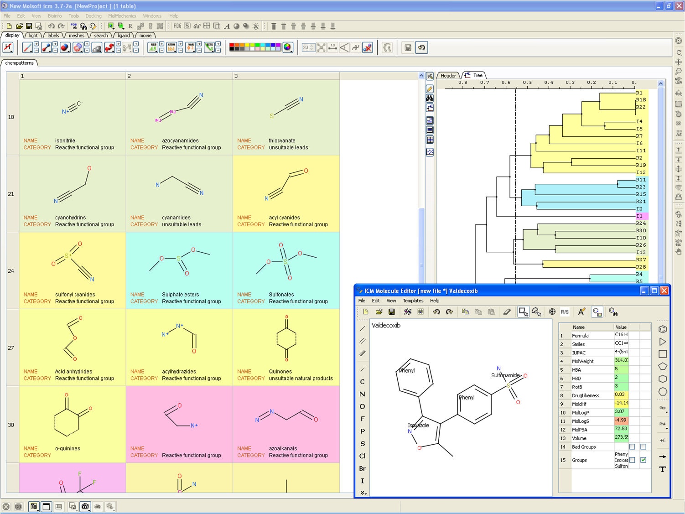The width and height of the screenshot is (685, 514).
Task: Select the triple bond tool in Molecule Editor
Action: click(363, 353)
